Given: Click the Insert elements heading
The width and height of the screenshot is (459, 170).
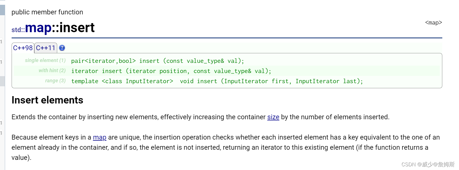Looking at the screenshot, I should (47, 100).
